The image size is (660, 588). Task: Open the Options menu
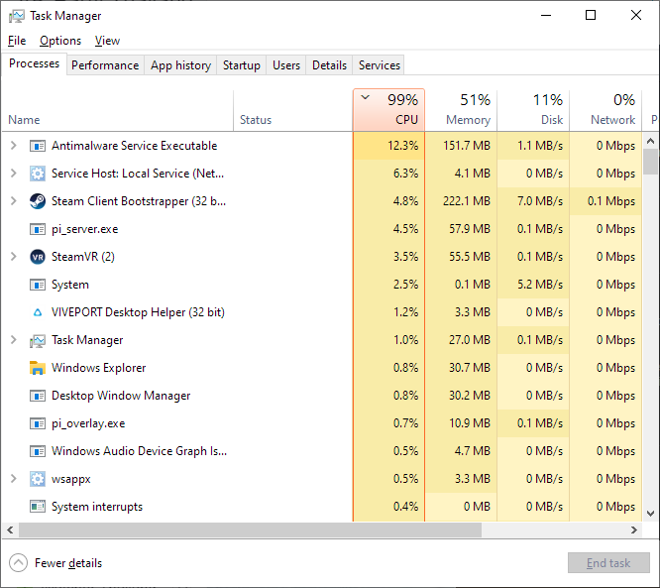tap(60, 41)
